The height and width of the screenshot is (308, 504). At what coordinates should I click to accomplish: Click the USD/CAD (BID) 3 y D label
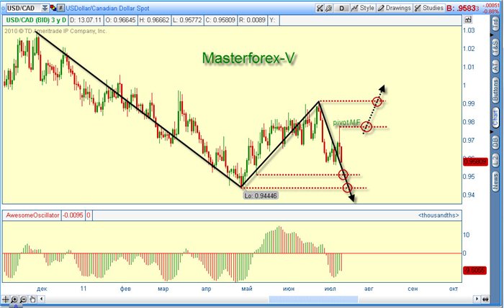click(36, 20)
